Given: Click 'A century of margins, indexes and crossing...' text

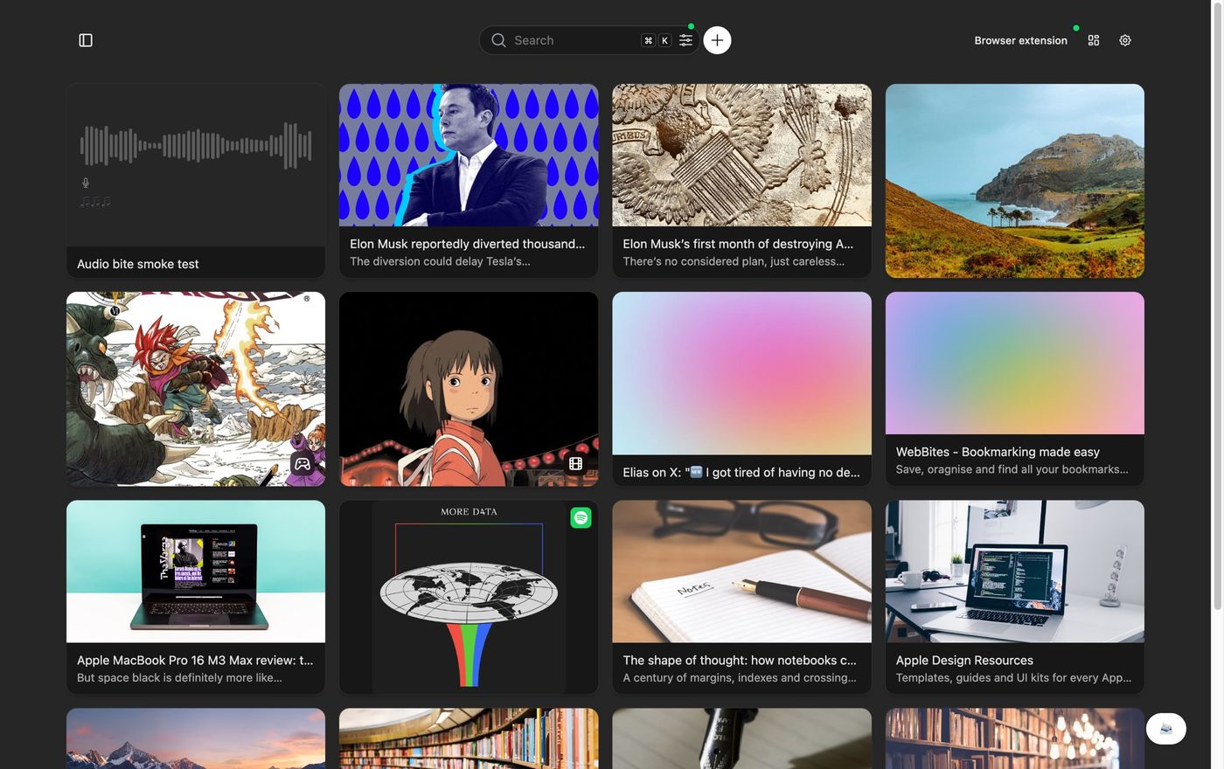Looking at the screenshot, I should (740, 677).
